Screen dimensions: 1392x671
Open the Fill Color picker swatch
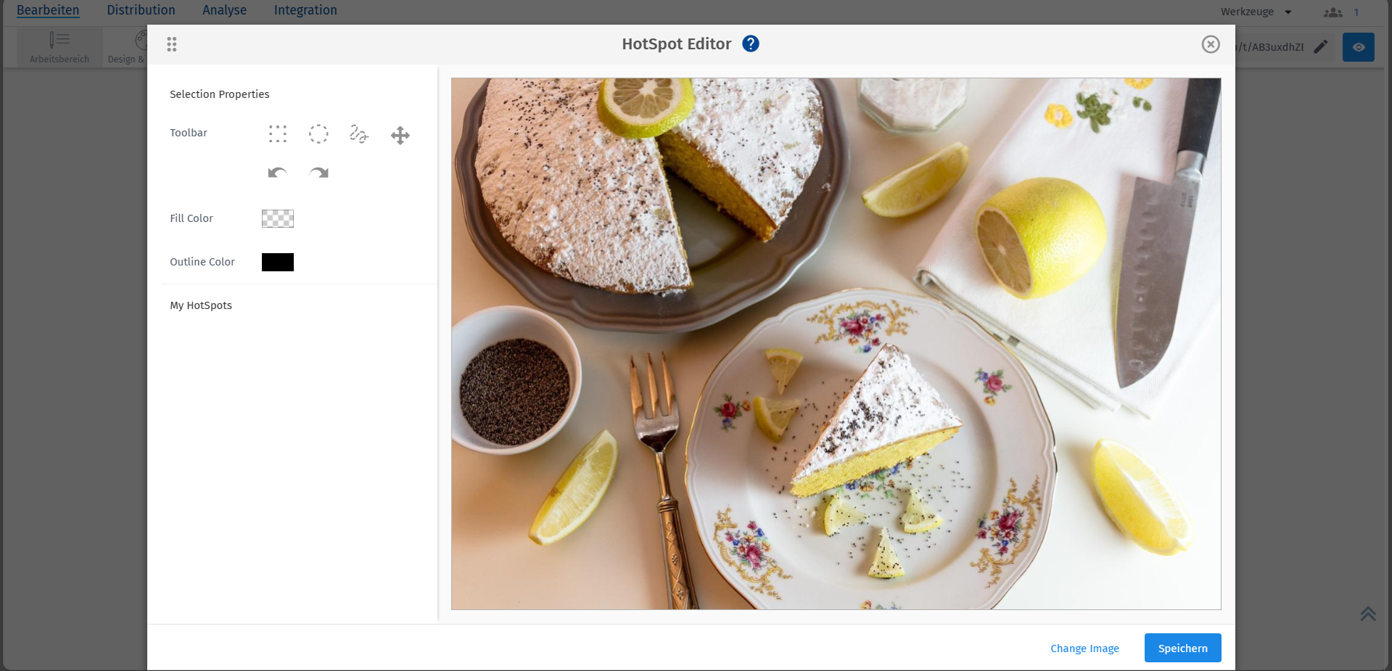278,218
